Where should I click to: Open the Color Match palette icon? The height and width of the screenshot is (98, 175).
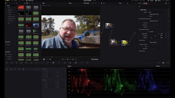[x=12, y=63]
